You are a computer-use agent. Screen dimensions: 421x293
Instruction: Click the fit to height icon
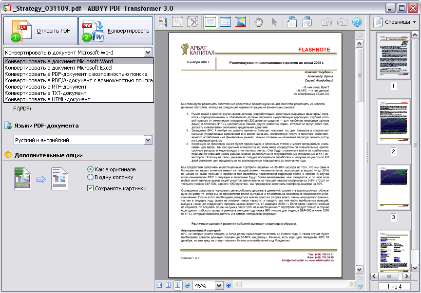click(x=168, y=285)
